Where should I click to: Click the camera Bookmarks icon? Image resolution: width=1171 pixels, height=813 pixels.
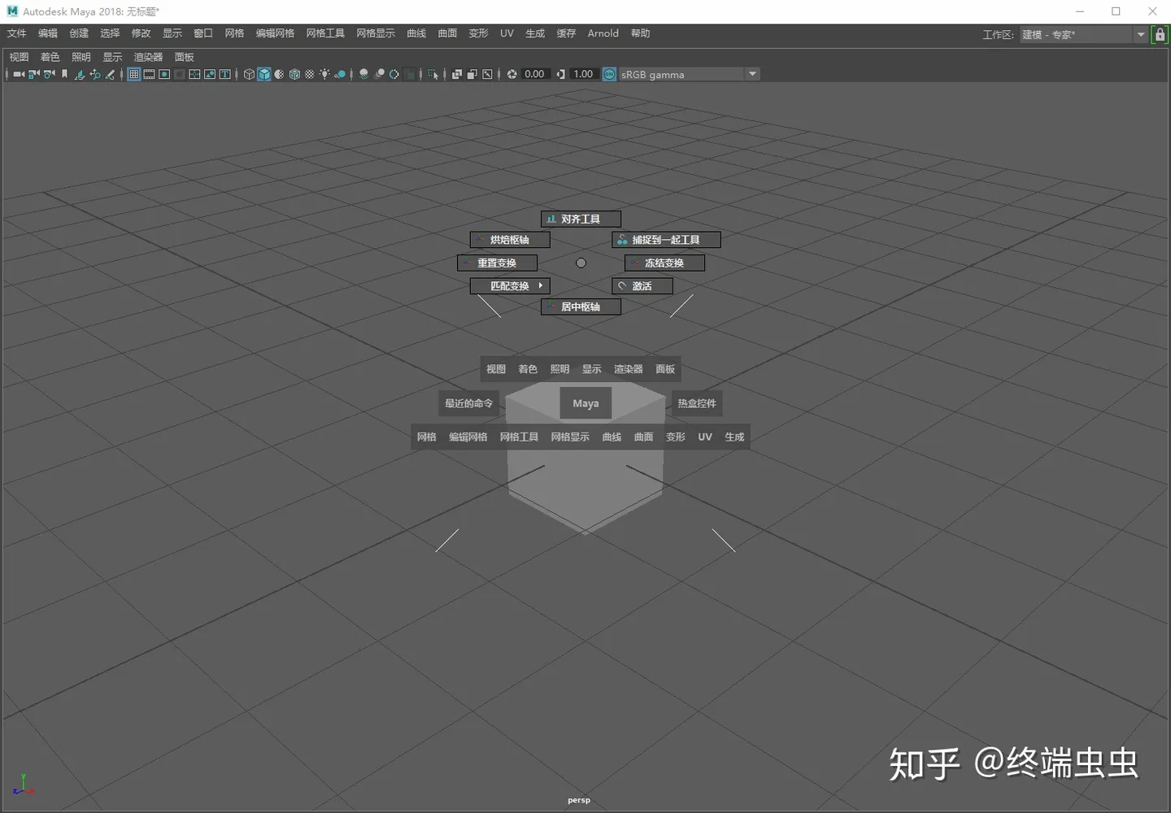coord(64,74)
